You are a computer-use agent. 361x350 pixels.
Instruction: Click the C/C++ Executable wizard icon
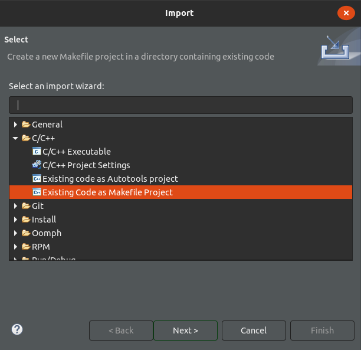pos(37,152)
